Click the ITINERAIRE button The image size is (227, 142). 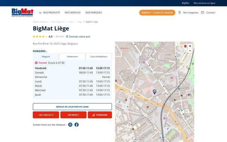point(100,115)
